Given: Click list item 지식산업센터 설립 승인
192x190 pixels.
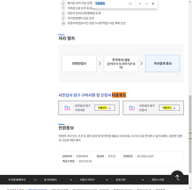Looking at the screenshot, I should pyautogui.click(x=81, y=18).
